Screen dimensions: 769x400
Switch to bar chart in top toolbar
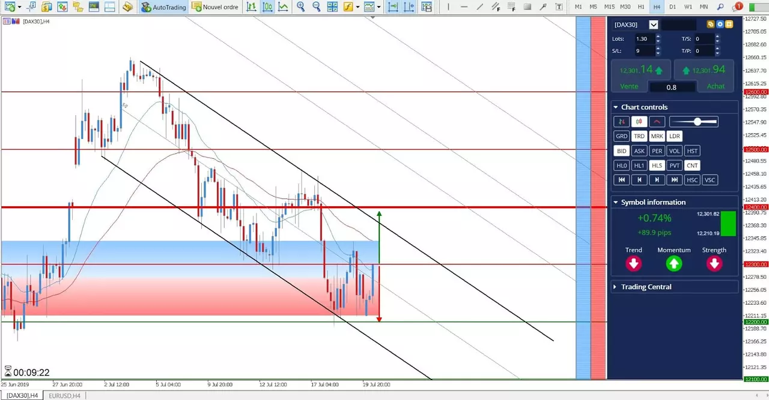click(251, 7)
